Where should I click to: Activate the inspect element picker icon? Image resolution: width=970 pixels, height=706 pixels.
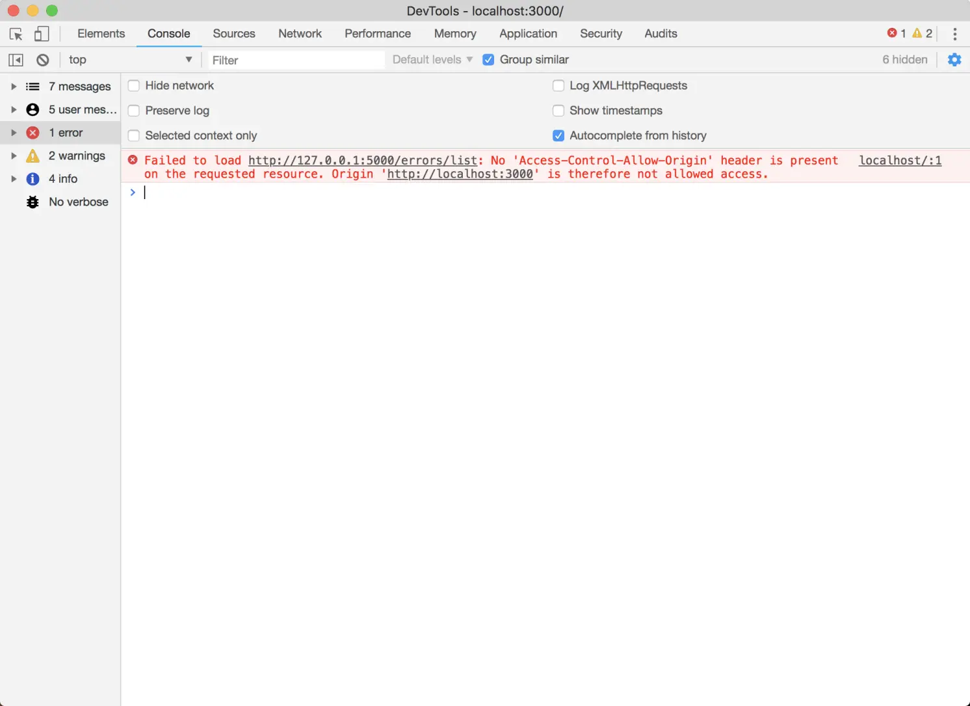coord(16,34)
